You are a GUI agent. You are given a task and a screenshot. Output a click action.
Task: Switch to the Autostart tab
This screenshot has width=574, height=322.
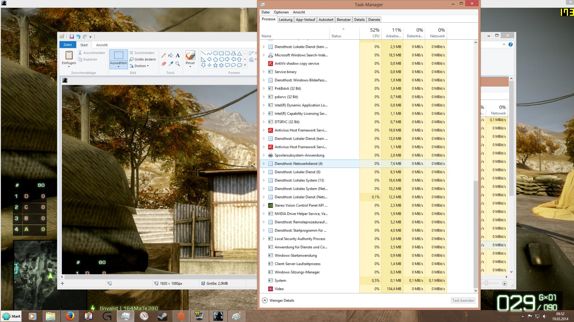click(x=326, y=20)
